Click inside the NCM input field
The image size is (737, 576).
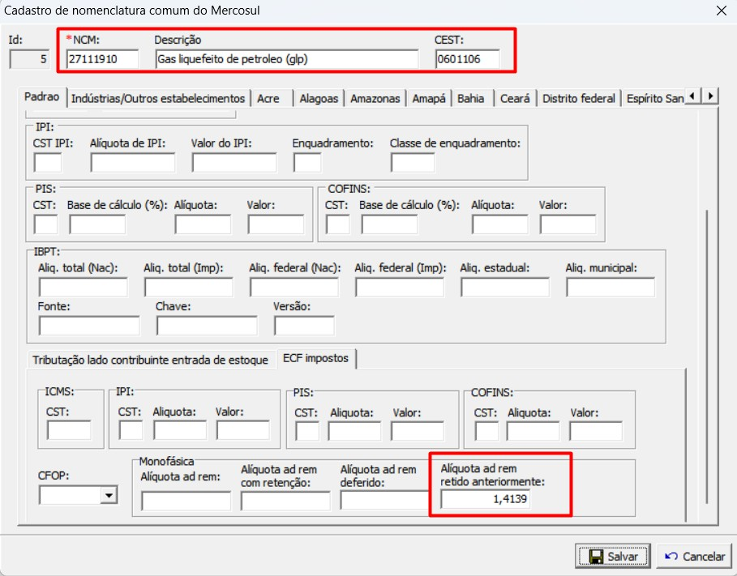tap(105, 58)
